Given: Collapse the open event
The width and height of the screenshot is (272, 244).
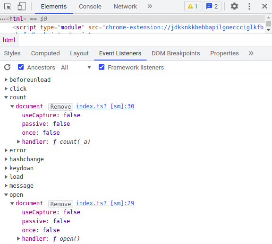Looking at the screenshot, I should coord(6,195).
